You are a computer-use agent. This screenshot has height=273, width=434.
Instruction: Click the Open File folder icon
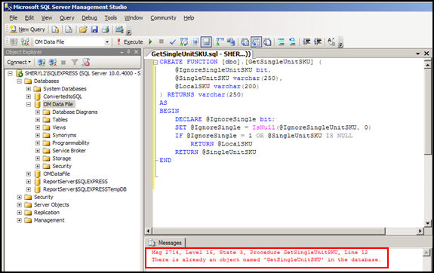83,29
